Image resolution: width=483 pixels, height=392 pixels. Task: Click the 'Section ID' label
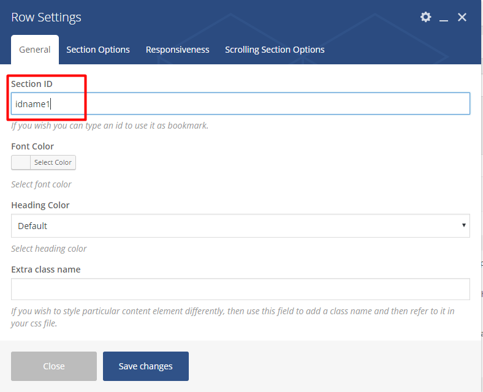[32, 84]
